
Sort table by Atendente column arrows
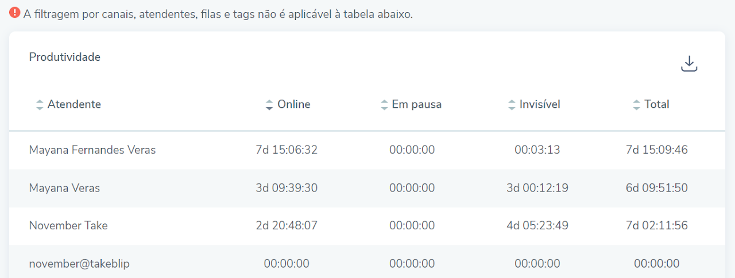click(x=40, y=105)
